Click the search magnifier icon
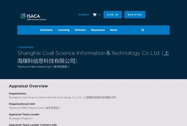The image size is (187, 126). 143,30
